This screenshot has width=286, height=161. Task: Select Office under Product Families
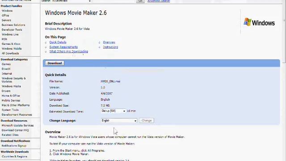pos(5,16)
